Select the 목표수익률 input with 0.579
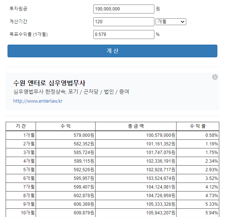The height and width of the screenshot is (217, 226). [124, 34]
